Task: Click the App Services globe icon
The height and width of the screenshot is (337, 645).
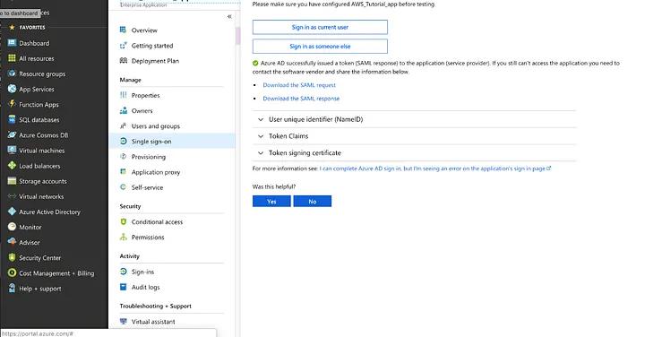Action: coord(12,89)
